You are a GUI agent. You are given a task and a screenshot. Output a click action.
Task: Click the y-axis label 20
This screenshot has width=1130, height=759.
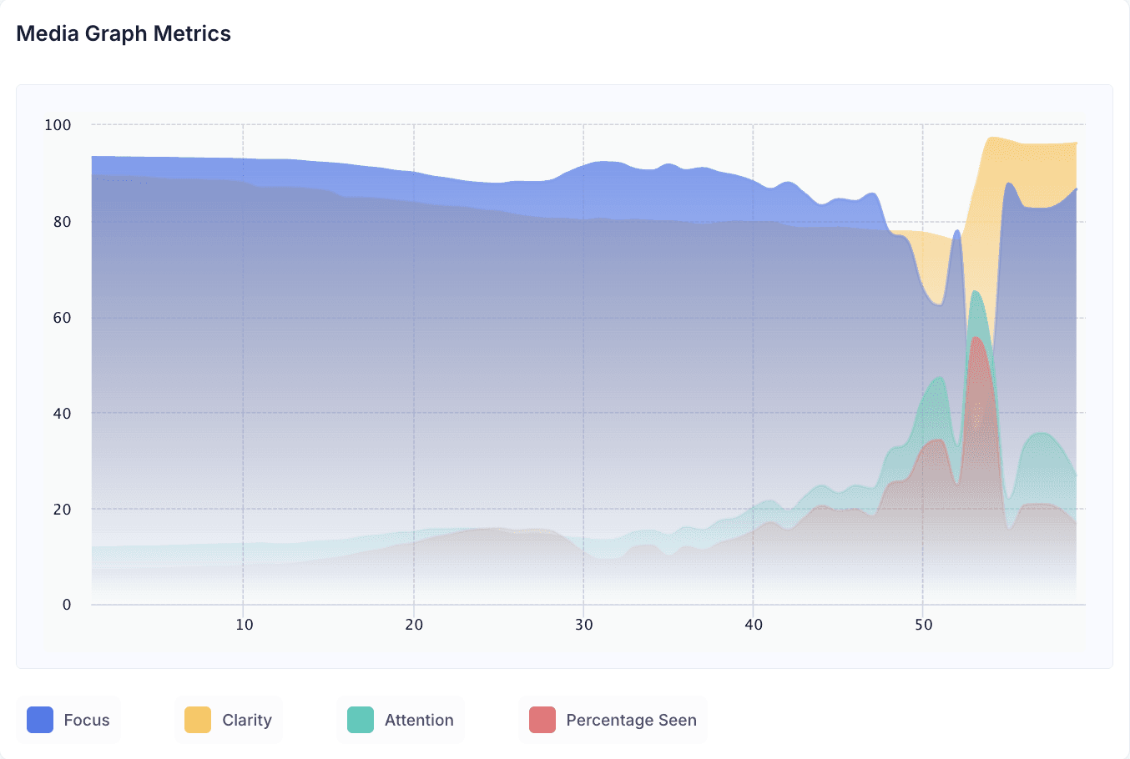click(63, 510)
